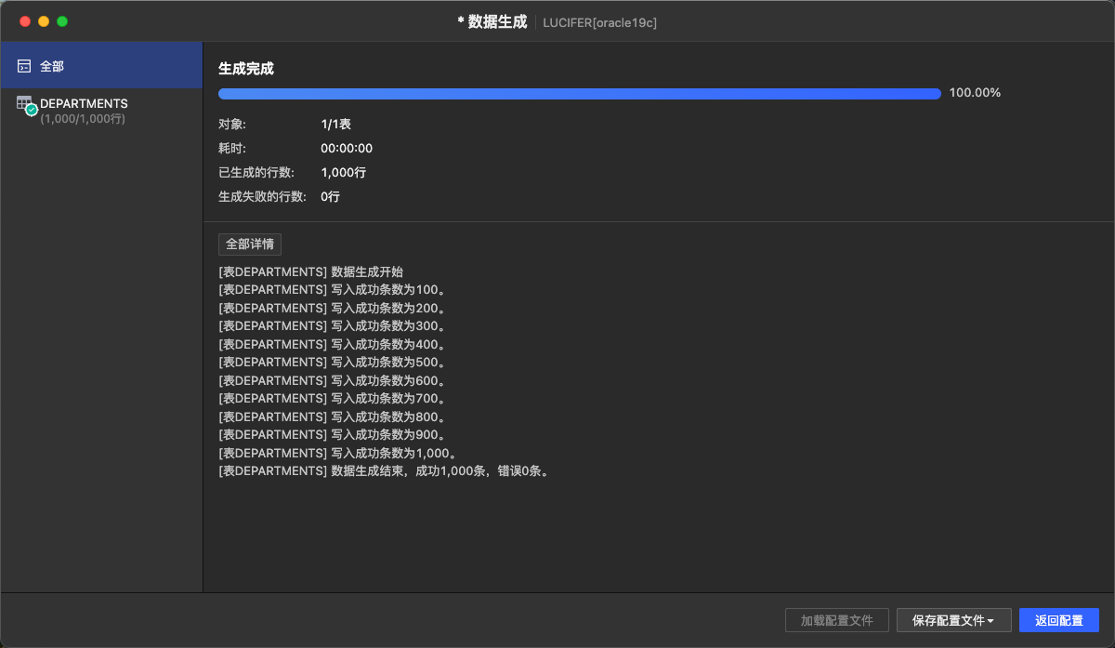The image size is (1115, 648).
Task: Click the DEPARTMENTS table icon with checkmark
Action: point(26,105)
